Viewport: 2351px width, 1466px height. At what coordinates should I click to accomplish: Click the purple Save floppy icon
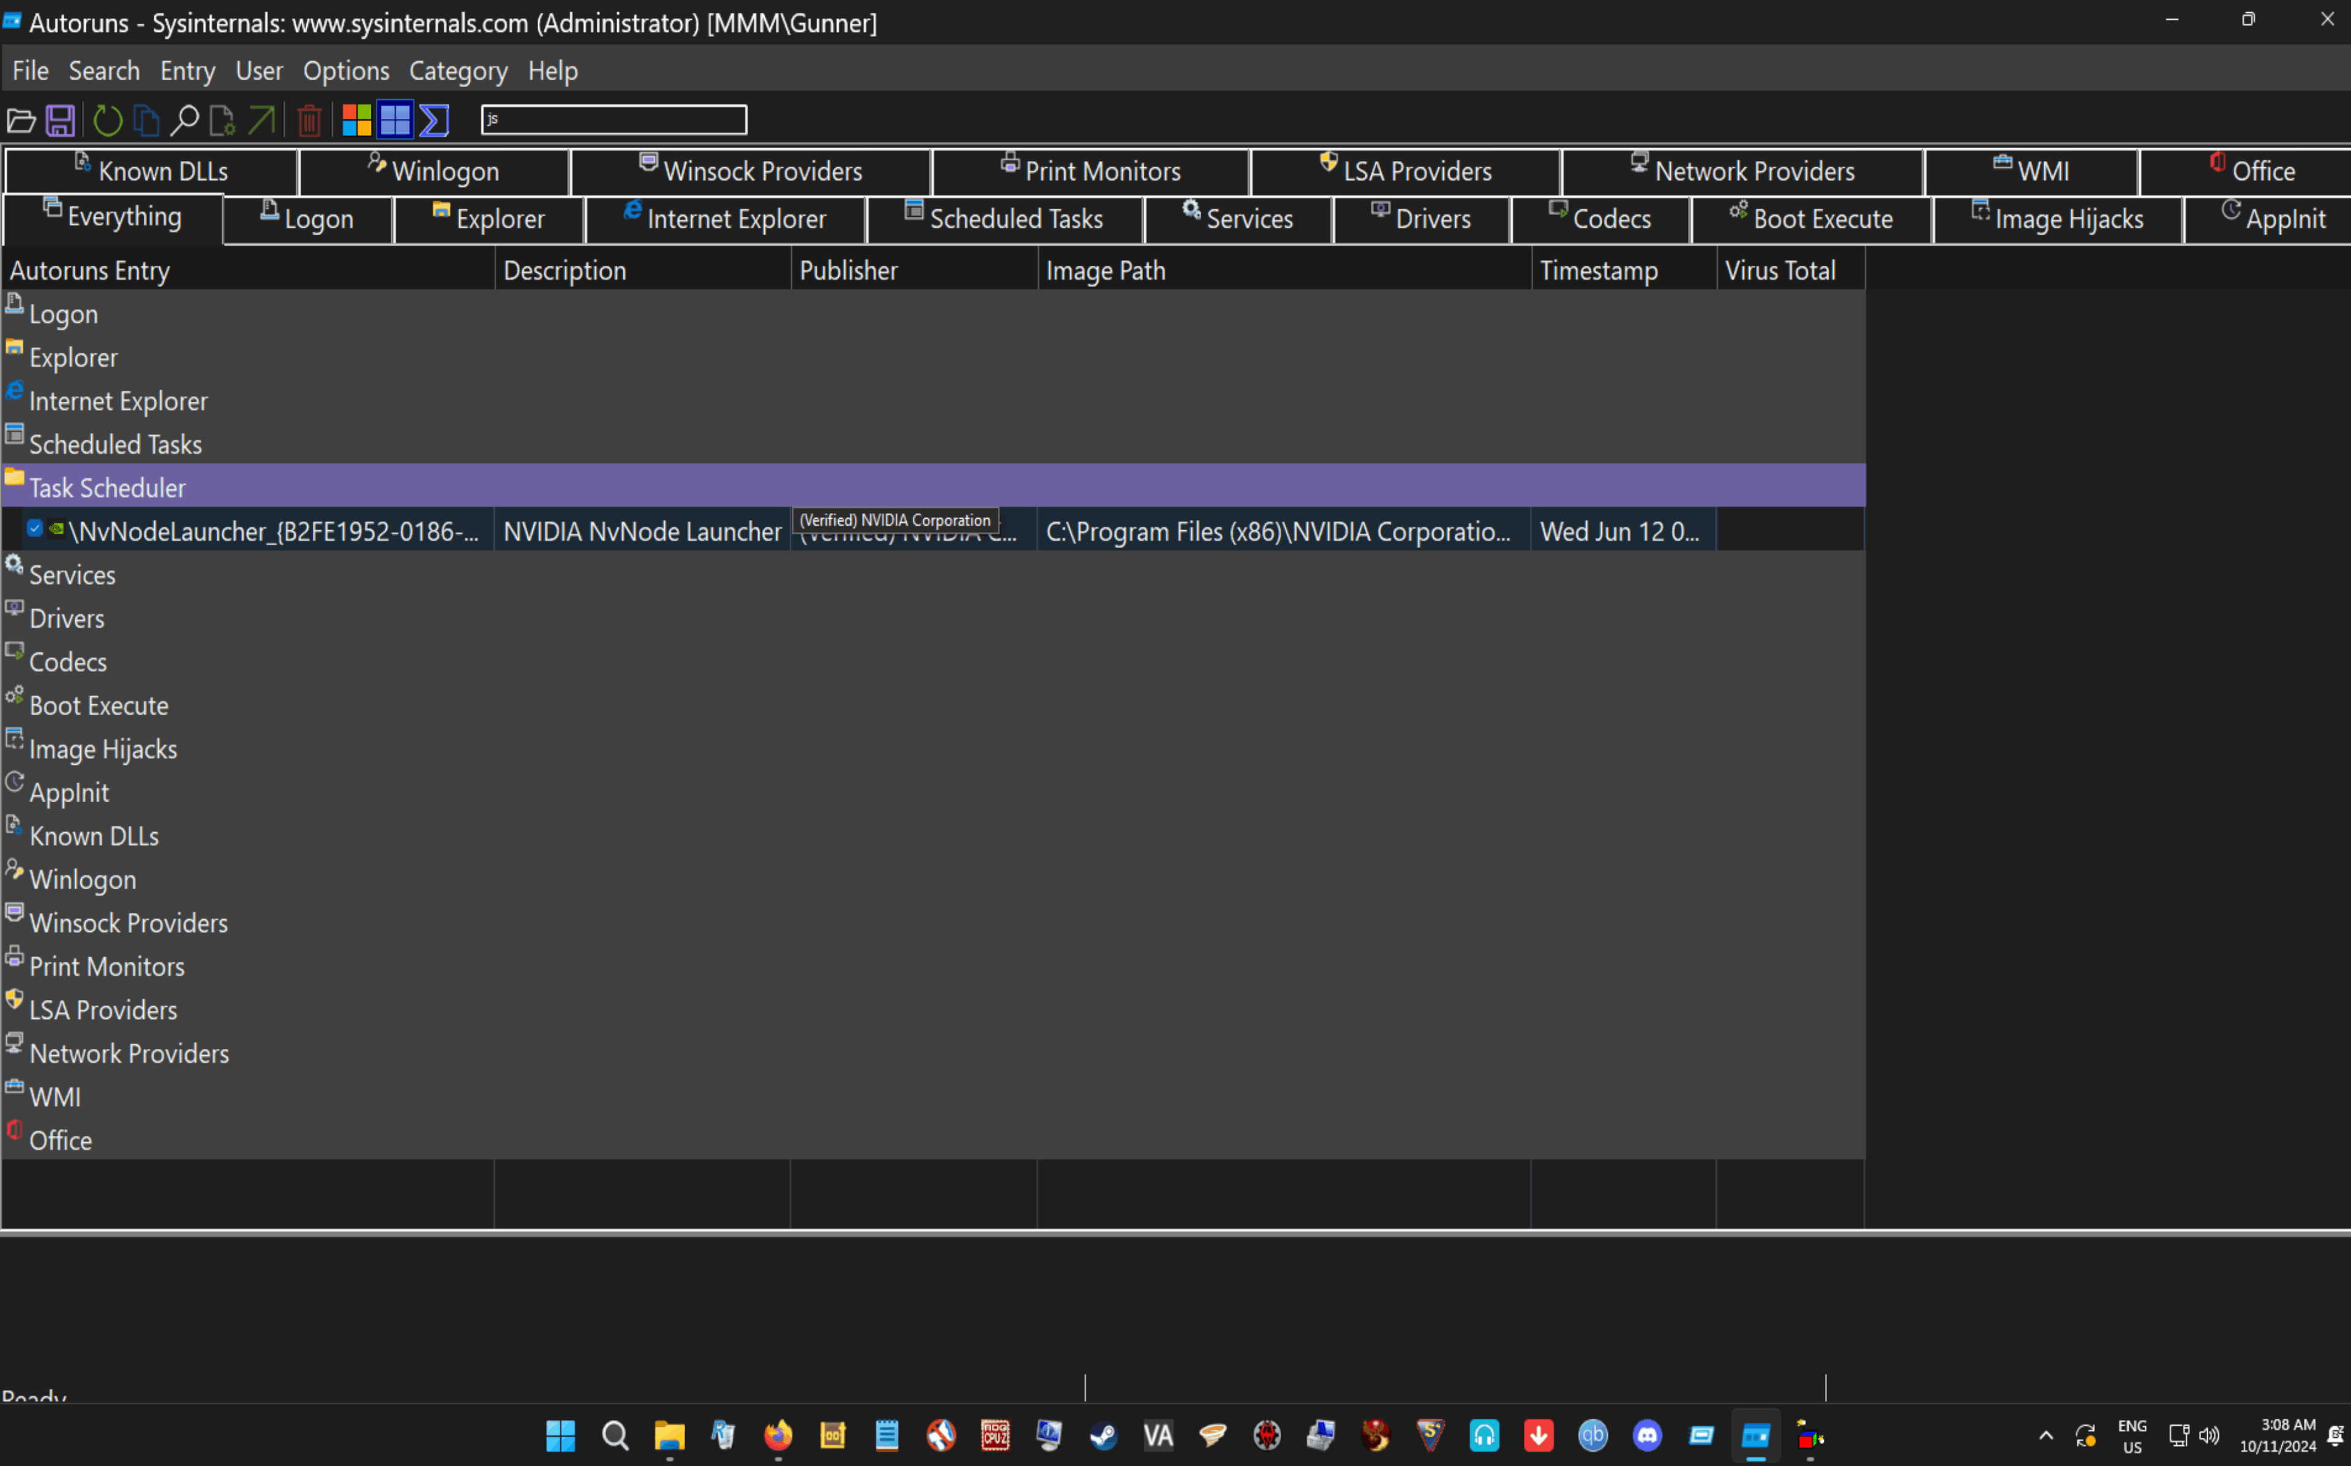60,120
